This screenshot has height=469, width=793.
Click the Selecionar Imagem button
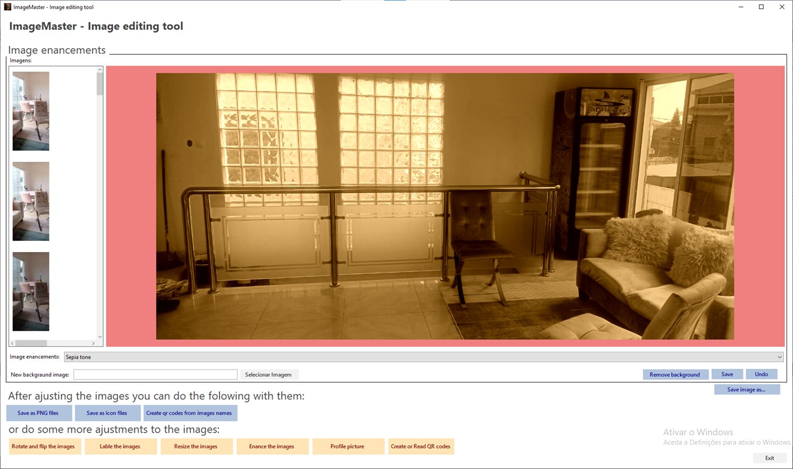(269, 374)
